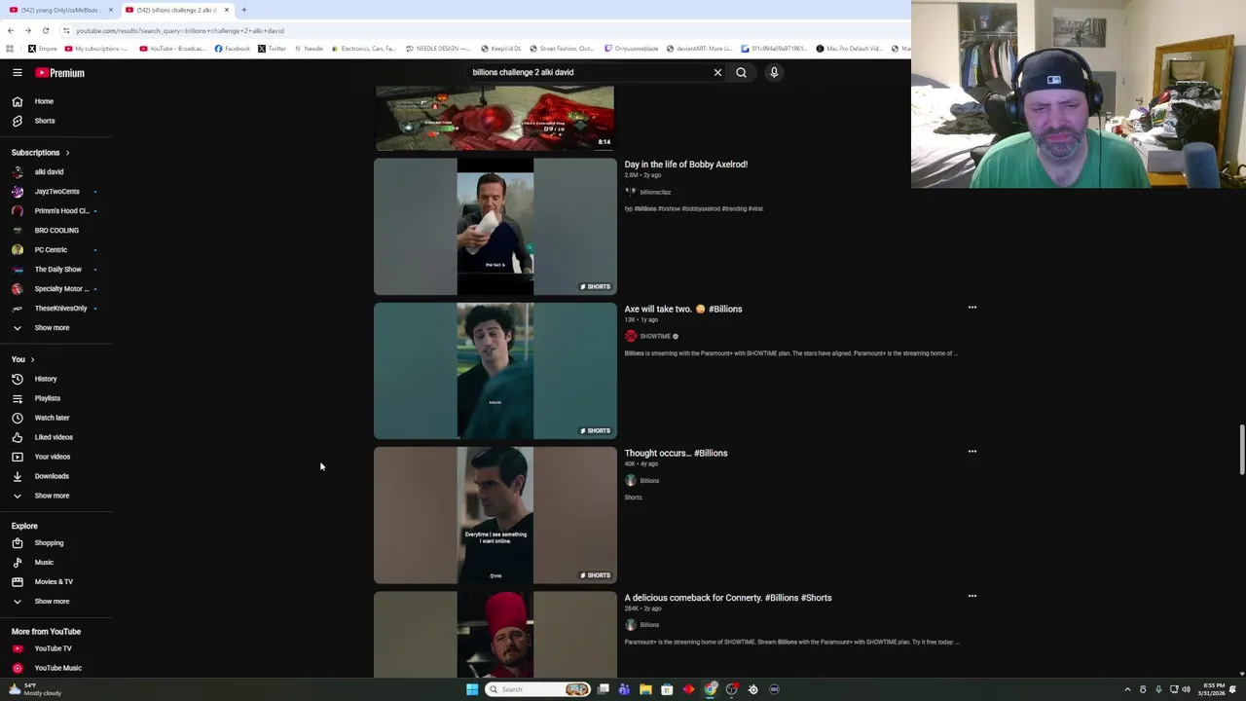This screenshot has height=701, width=1246.
Task: Open SHOWTIME channel avatar
Action: tap(630, 336)
